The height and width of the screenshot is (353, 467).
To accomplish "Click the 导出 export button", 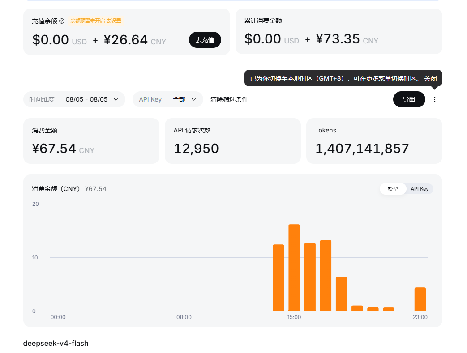I will pyautogui.click(x=409, y=99).
